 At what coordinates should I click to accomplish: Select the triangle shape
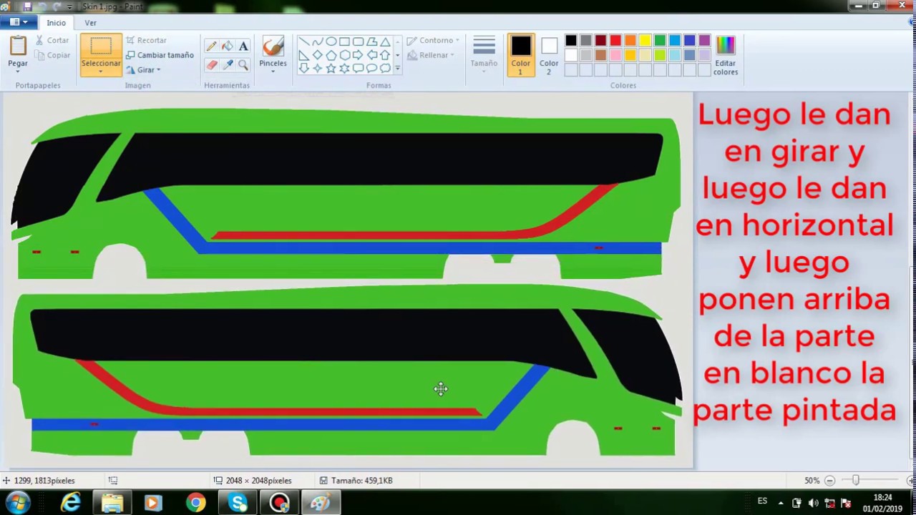(x=386, y=41)
